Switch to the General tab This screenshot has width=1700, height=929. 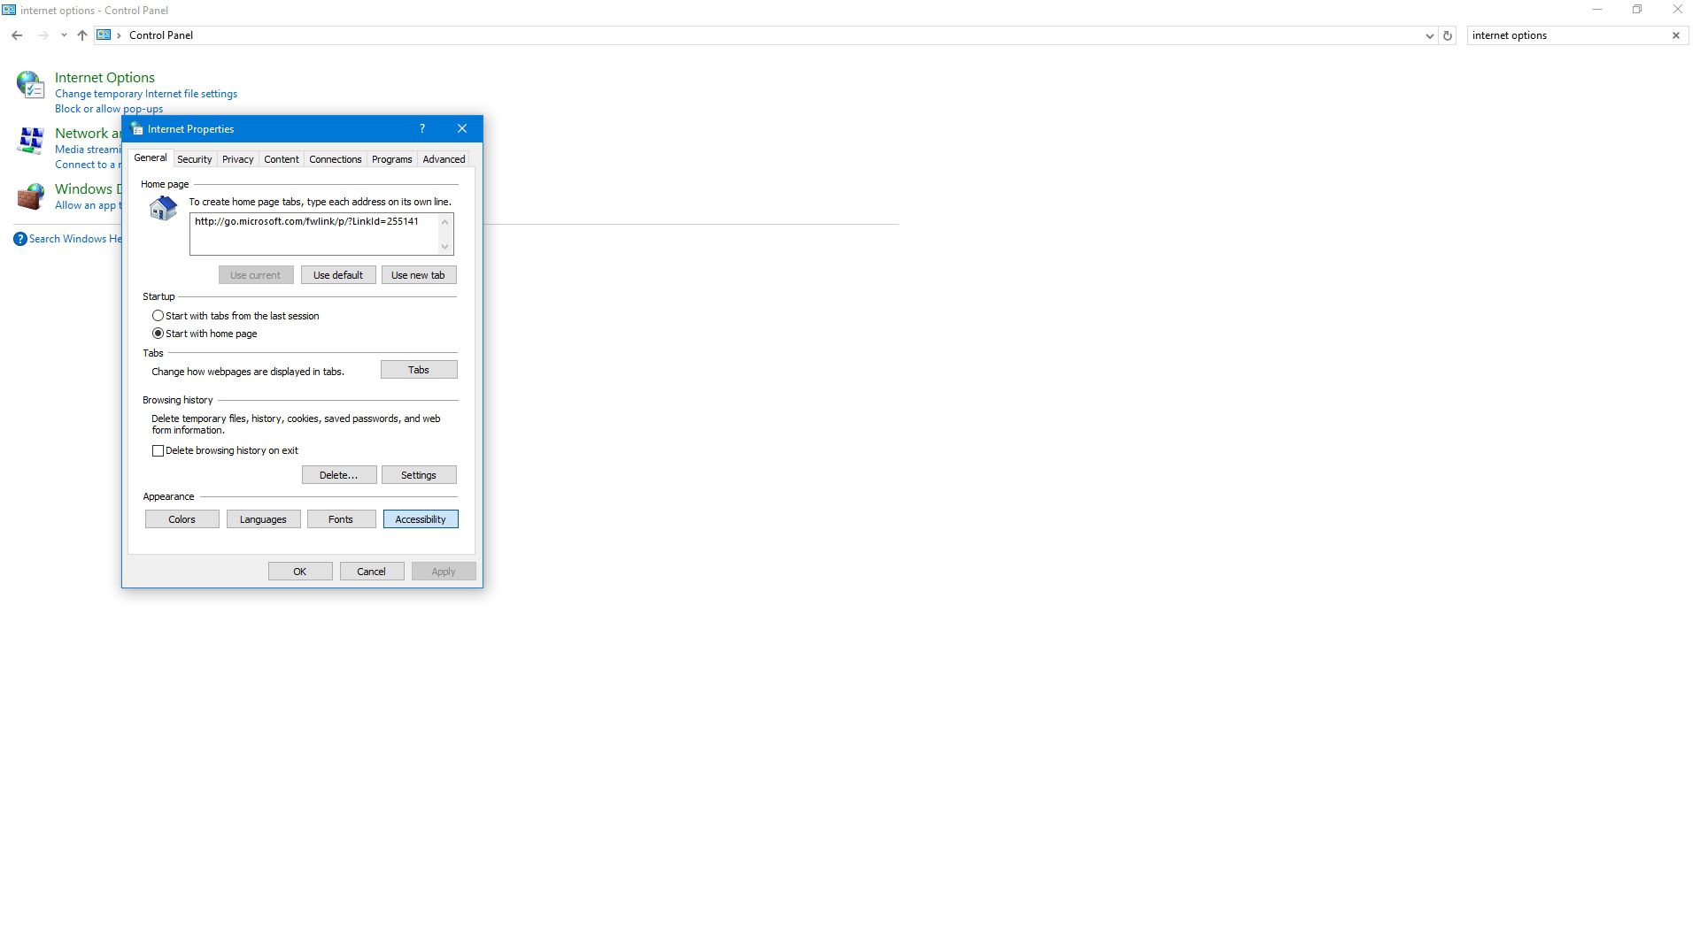151,158
